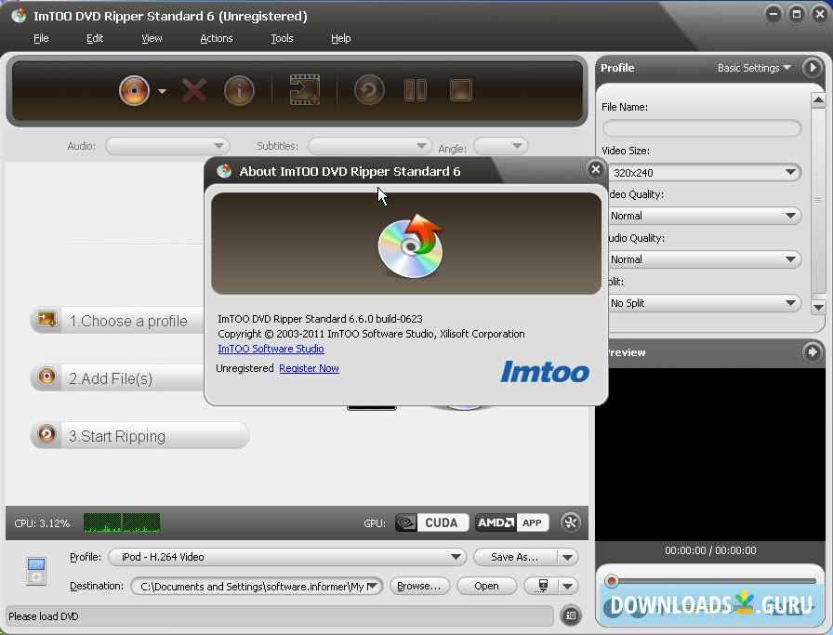Viewport: 833px width, 635px height.
Task: Select the red X remove icon
Action: pyautogui.click(x=194, y=90)
